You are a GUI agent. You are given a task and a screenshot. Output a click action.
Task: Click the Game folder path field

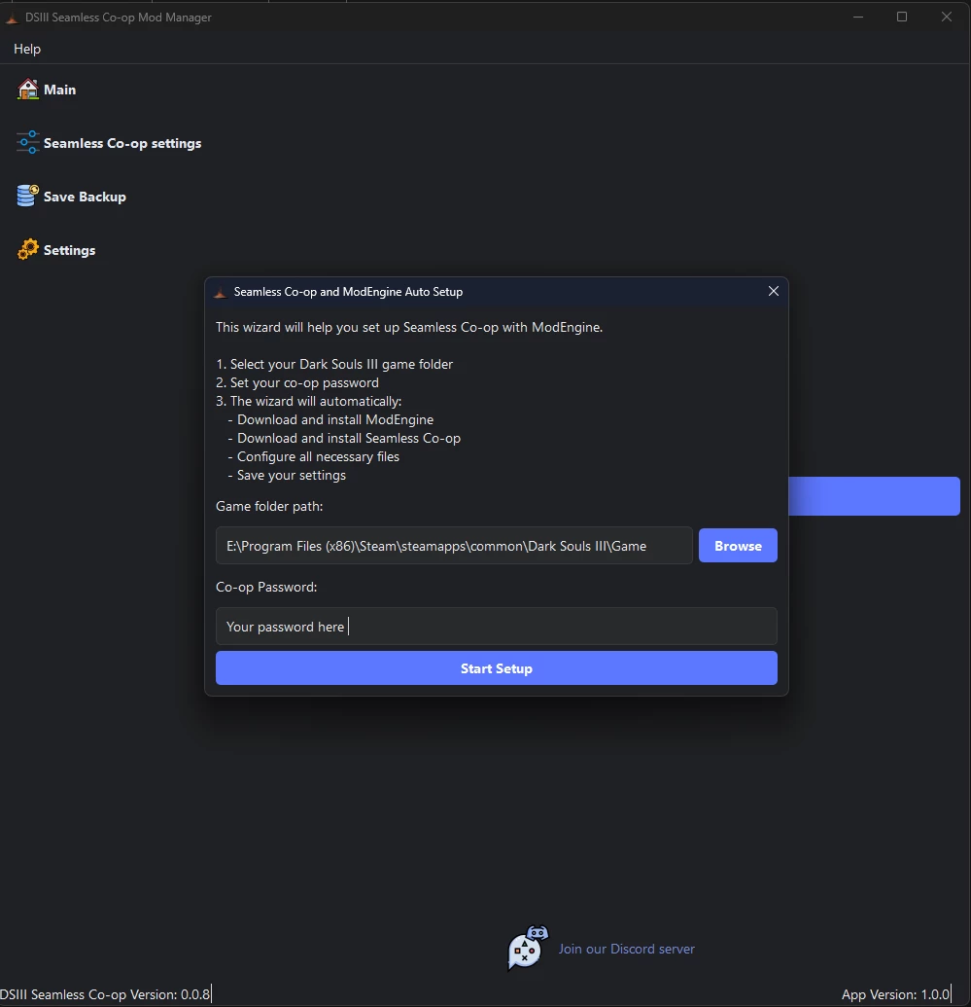pos(454,546)
